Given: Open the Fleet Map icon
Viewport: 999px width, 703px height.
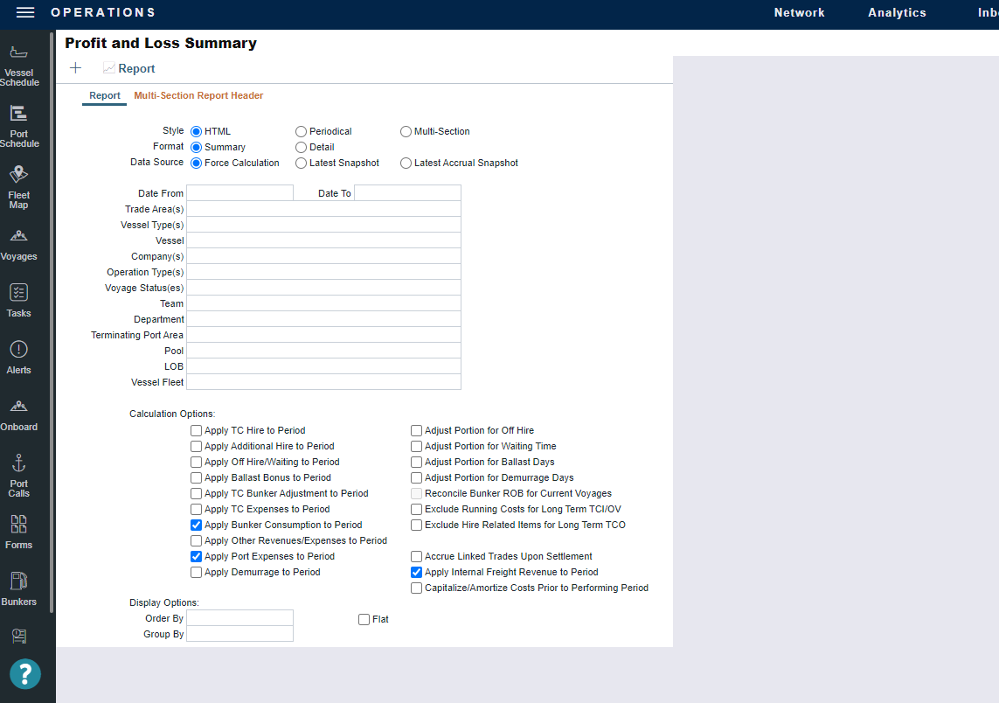Looking at the screenshot, I should tap(19, 187).
